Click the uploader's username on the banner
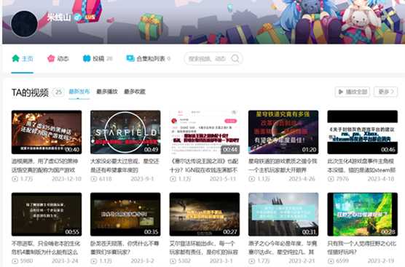The height and width of the screenshot is (267, 405). point(59,17)
